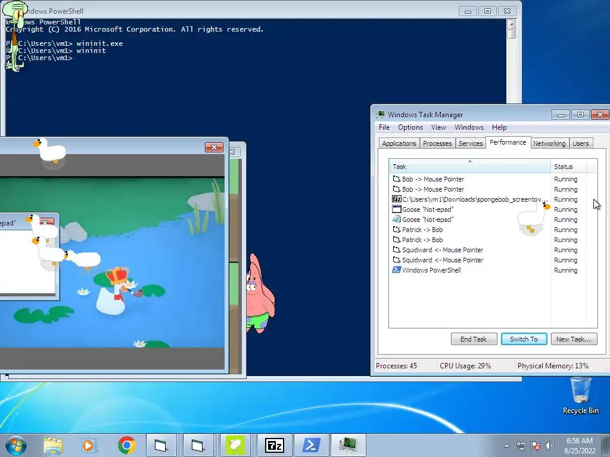Viewport: 610px width, 457px height.
Task: Open the taskbar clock showing 6:58 AM
Action: point(580,446)
